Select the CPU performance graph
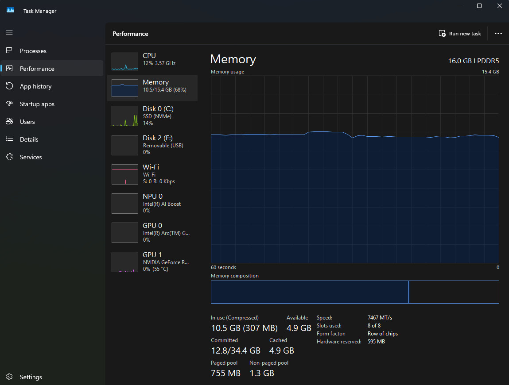The height and width of the screenshot is (385, 509). pos(125,62)
